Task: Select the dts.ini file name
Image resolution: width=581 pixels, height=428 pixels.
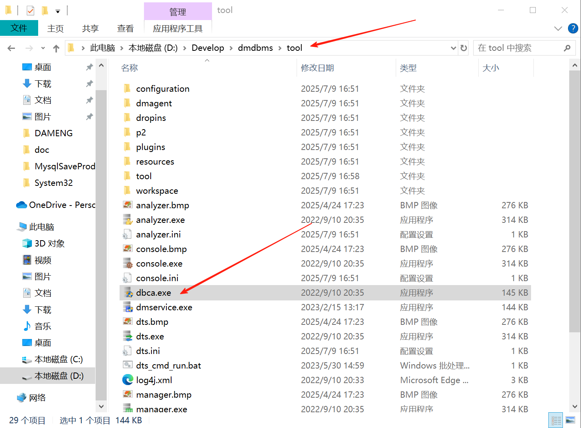Action: (x=148, y=351)
